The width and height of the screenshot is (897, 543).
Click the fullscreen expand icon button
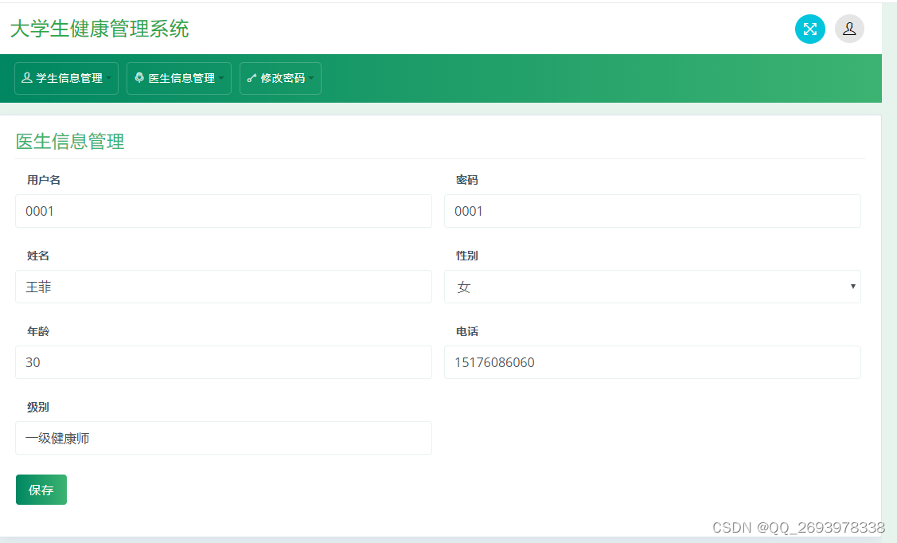(x=809, y=29)
